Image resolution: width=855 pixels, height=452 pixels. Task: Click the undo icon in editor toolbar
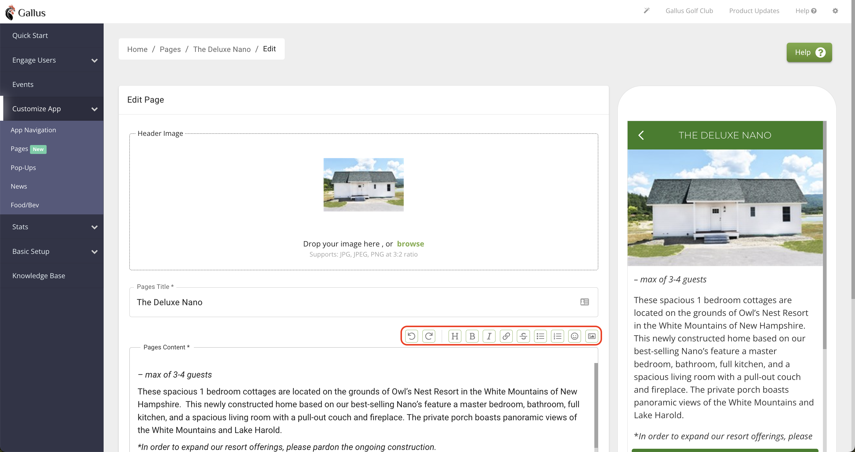pos(411,336)
